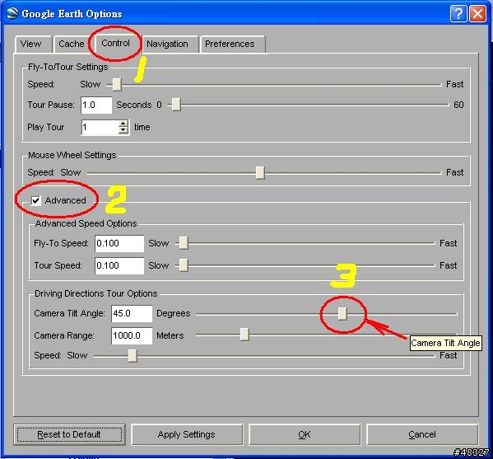Screen dimensions: 493x459
Task: Click the Fly-To/Tour Speed slider handle
Action: [x=117, y=84]
